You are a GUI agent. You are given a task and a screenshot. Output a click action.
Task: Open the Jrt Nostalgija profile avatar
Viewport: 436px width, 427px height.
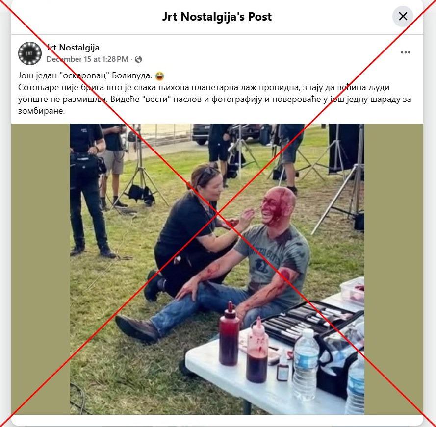tap(30, 53)
